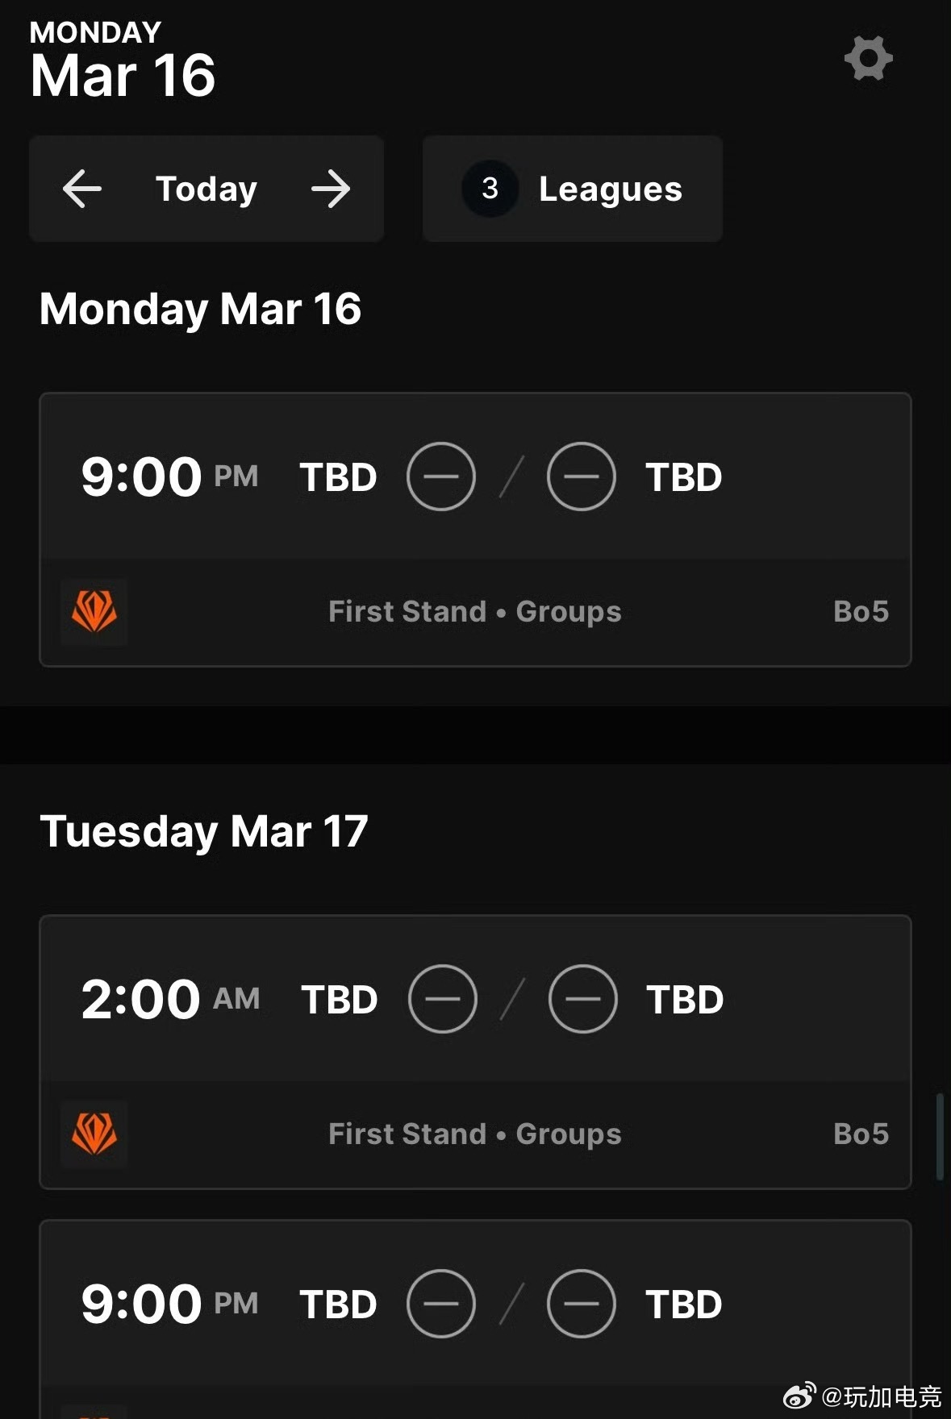Click Bo5 label on Tuesday 2:00 AM match
The image size is (951, 1419).
[861, 1134]
